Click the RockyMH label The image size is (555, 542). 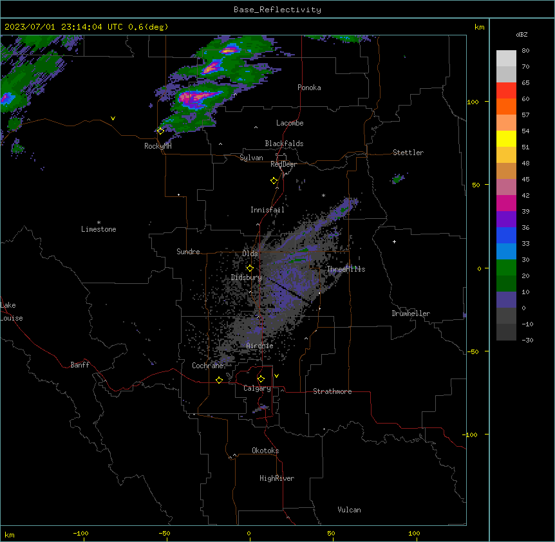coord(158,146)
